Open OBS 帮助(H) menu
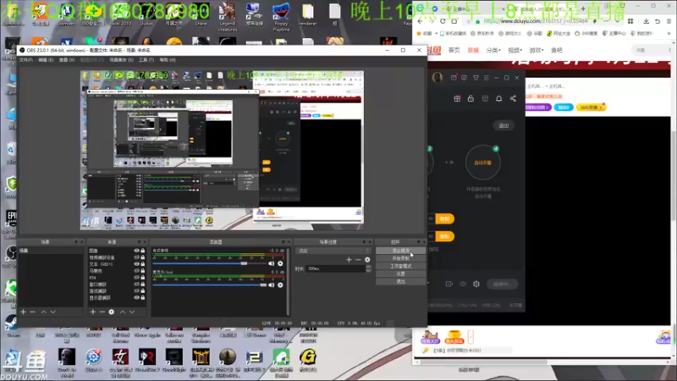The image size is (677, 381). pos(167,60)
